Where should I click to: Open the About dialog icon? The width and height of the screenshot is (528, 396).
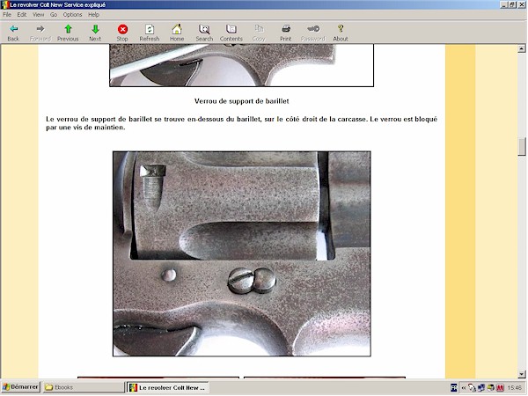340,30
